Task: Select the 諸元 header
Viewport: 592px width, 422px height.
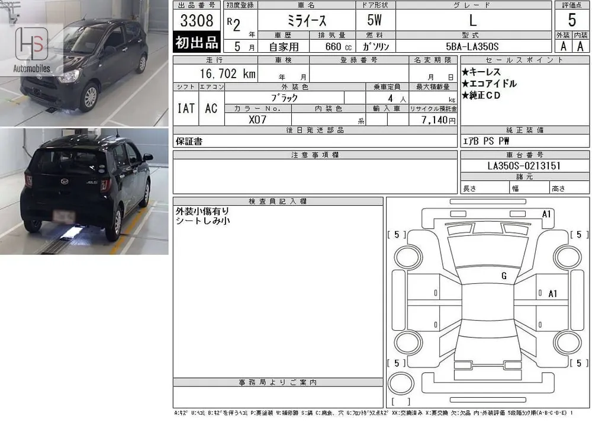Action: [x=525, y=177]
